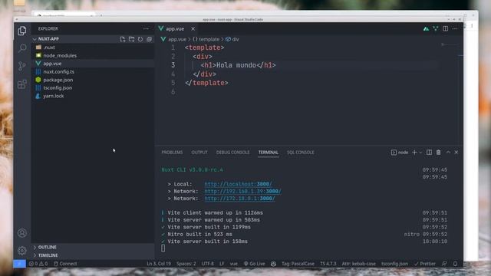Open the 172.18.0.1:3000 network link
Viewport: 491px width, 276px height.
239,199
